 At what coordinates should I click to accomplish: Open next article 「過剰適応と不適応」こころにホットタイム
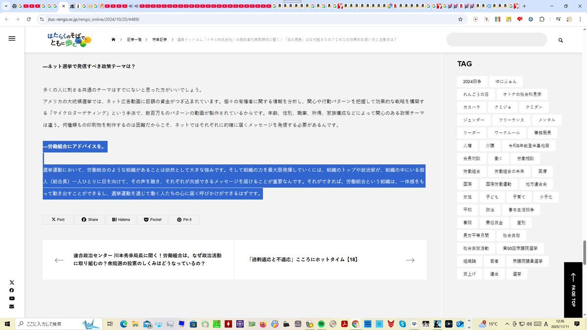[303, 260]
